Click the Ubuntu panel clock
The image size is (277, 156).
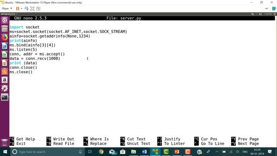268,14
